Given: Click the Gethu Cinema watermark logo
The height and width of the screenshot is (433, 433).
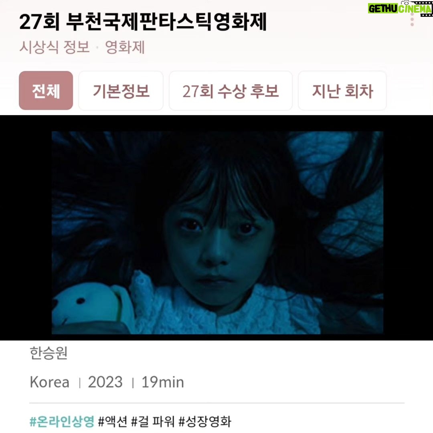Looking at the screenshot, I should click(x=400, y=8).
